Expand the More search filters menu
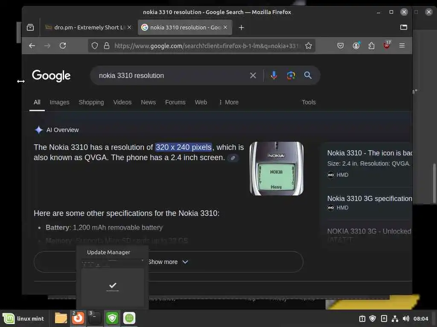437x327 pixels. (229, 102)
